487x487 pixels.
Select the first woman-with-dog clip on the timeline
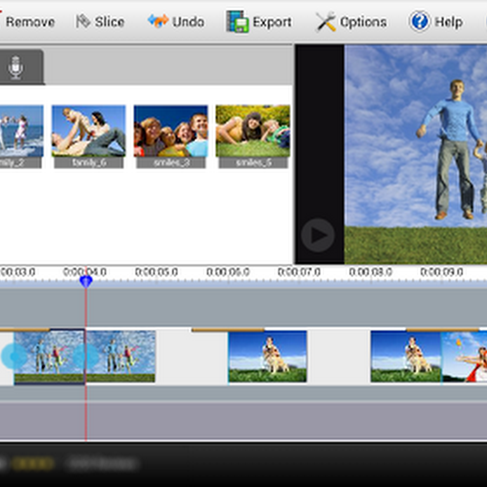(267, 357)
